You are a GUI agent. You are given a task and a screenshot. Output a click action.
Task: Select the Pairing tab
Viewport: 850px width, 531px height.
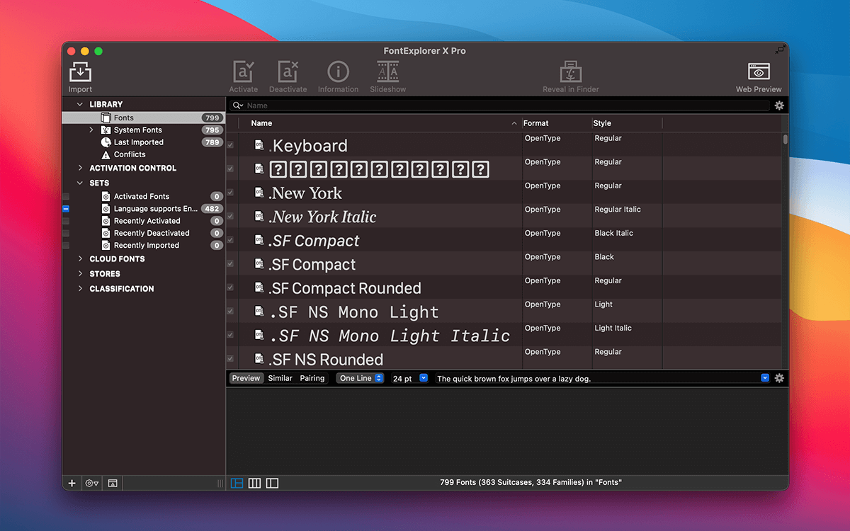click(x=312, y=378)
